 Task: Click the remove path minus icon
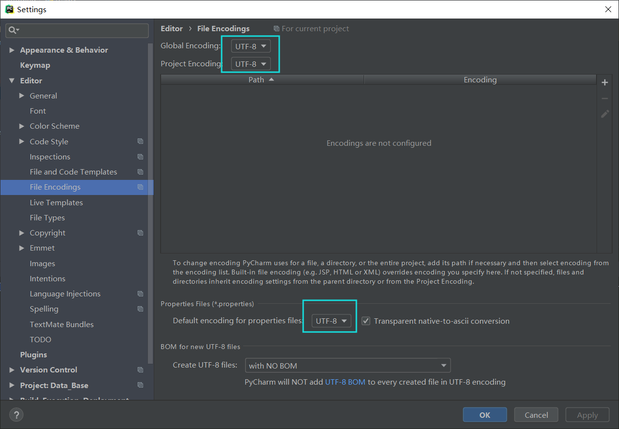pyautogui.click(x=605, y=98)
